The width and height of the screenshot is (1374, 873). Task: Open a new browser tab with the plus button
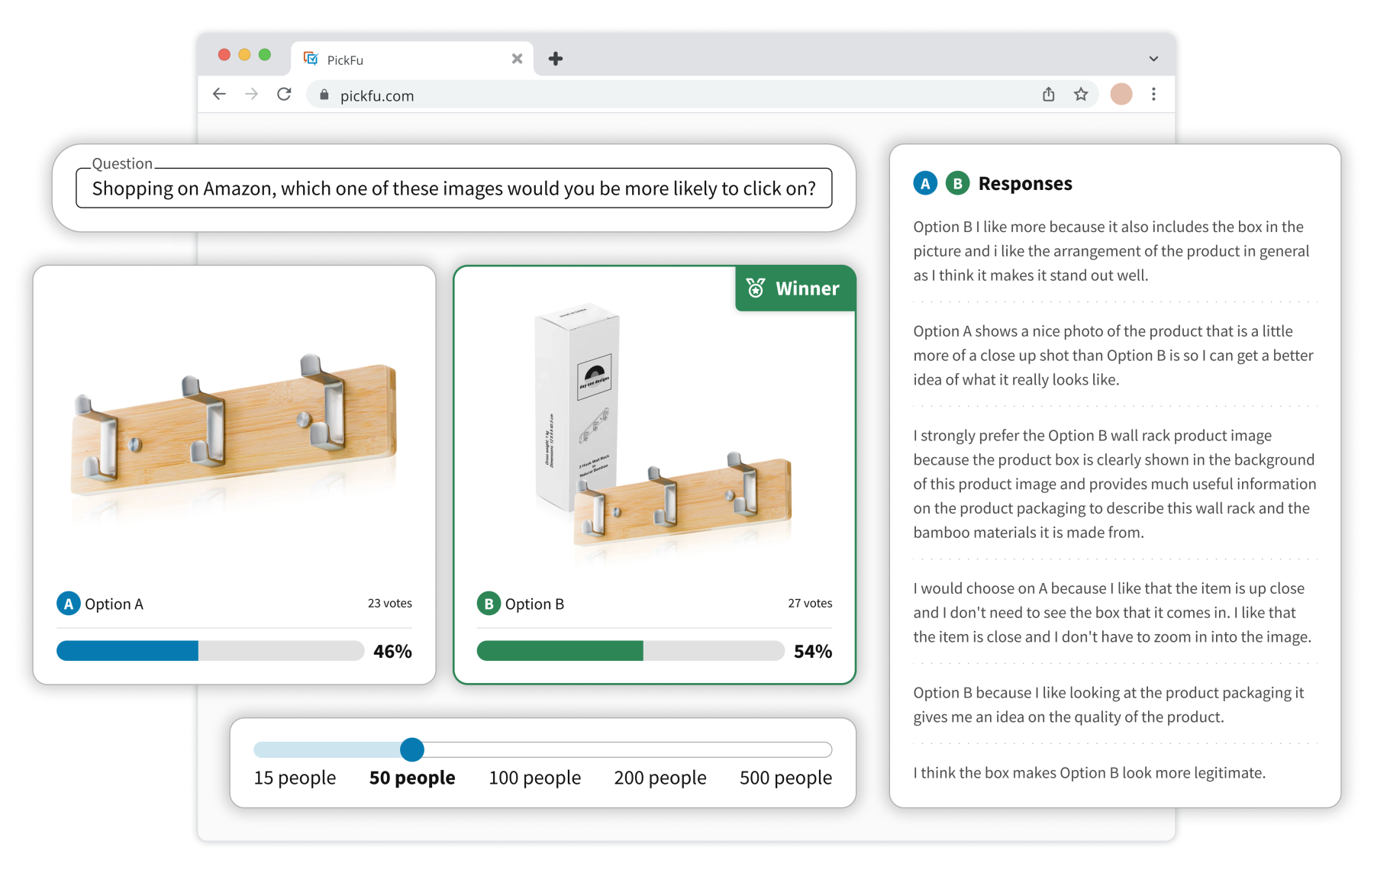click(x=556, y=58)
